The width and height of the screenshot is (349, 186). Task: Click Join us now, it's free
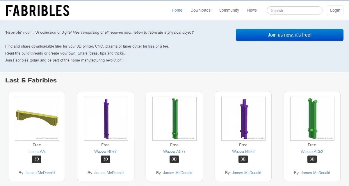point(290,35)
